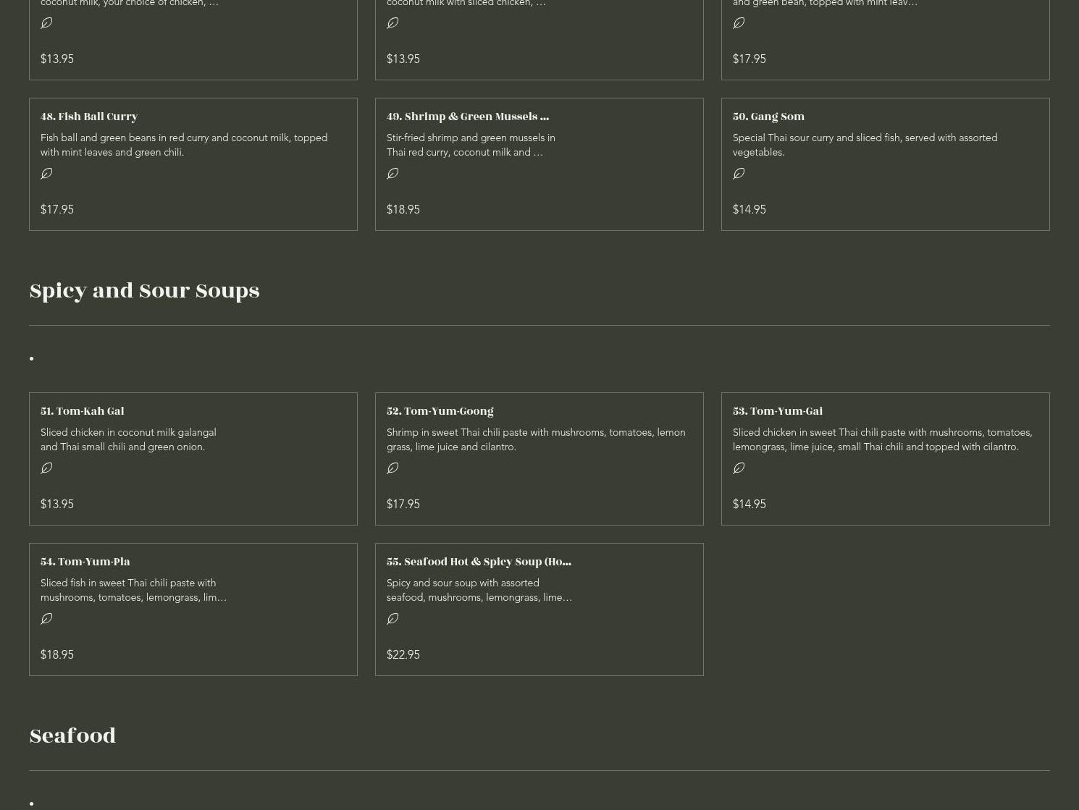Click the $18.95 price of Shrimp & Green Mussels
Screen dimensions: 1079x810
(x=403, y=209)
